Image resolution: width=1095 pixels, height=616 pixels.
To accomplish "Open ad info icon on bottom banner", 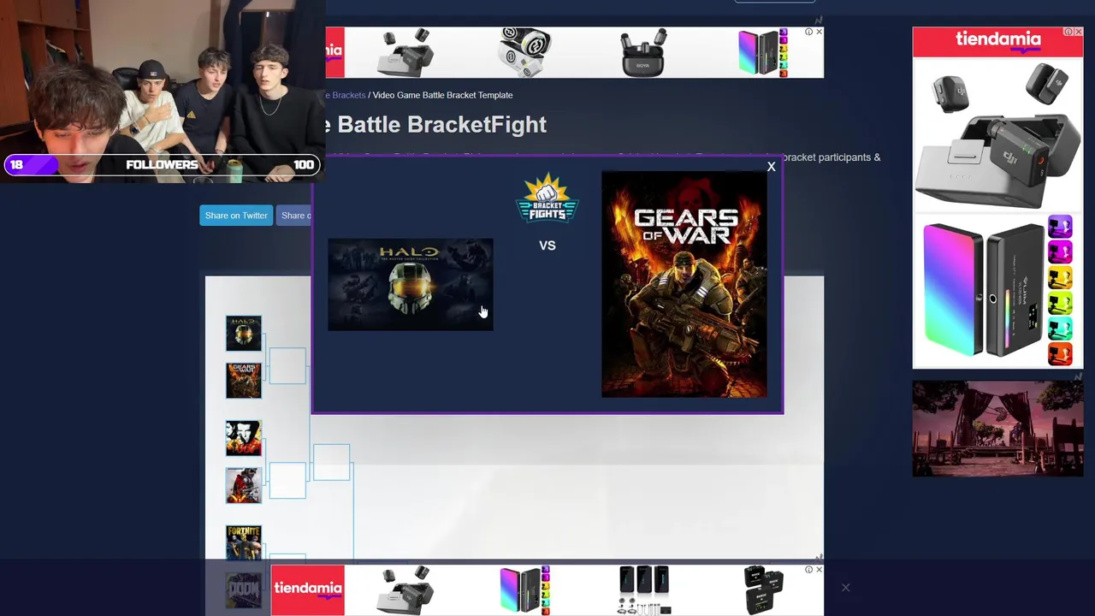I will 808,569.
